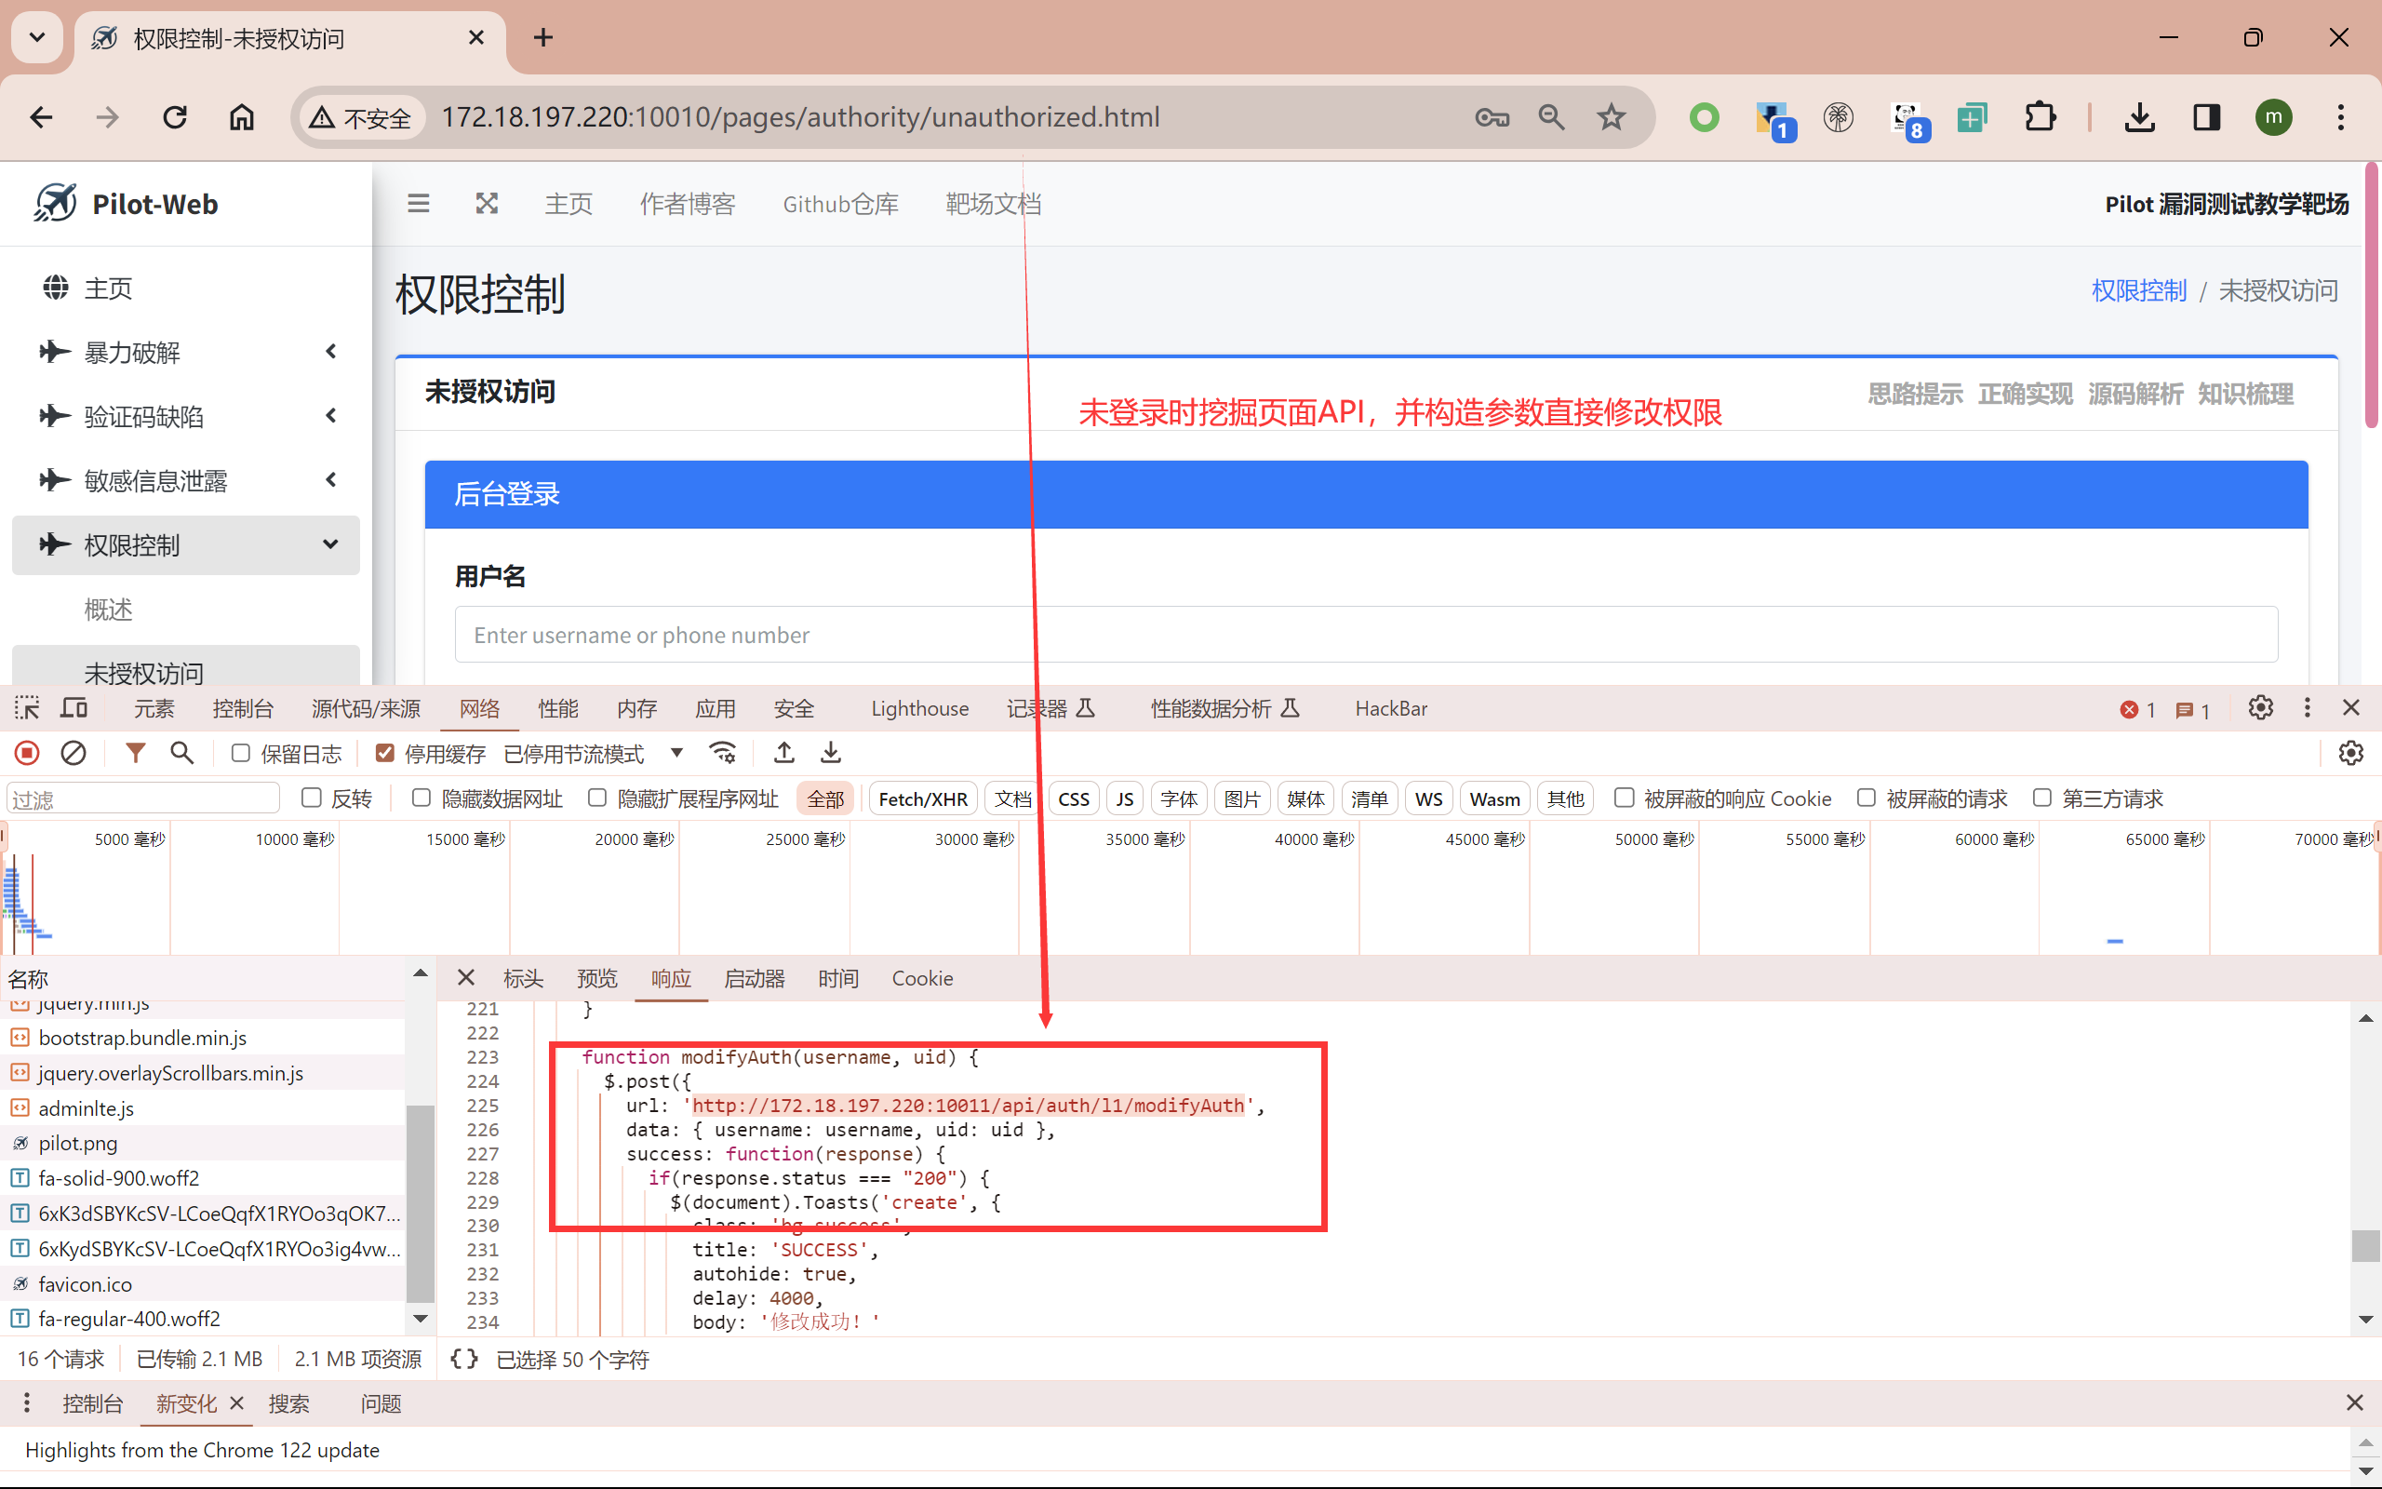
Task: Click the username input field
Action: coord(1365,634)
